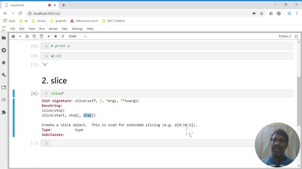
Task: Click the JupyterLab logo in menu bar
Action: click(4, 29)
